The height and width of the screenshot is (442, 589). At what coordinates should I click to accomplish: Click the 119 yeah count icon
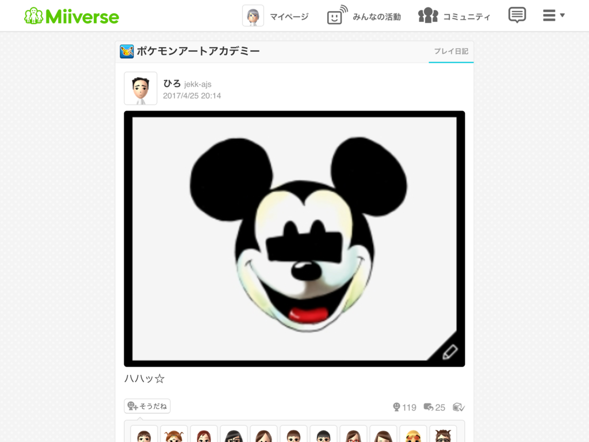tap(396, 407)
